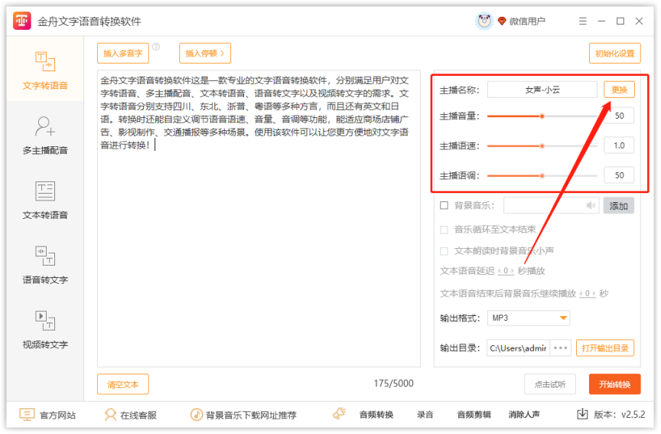Open the 微信用户 account name

click(527, 21)
